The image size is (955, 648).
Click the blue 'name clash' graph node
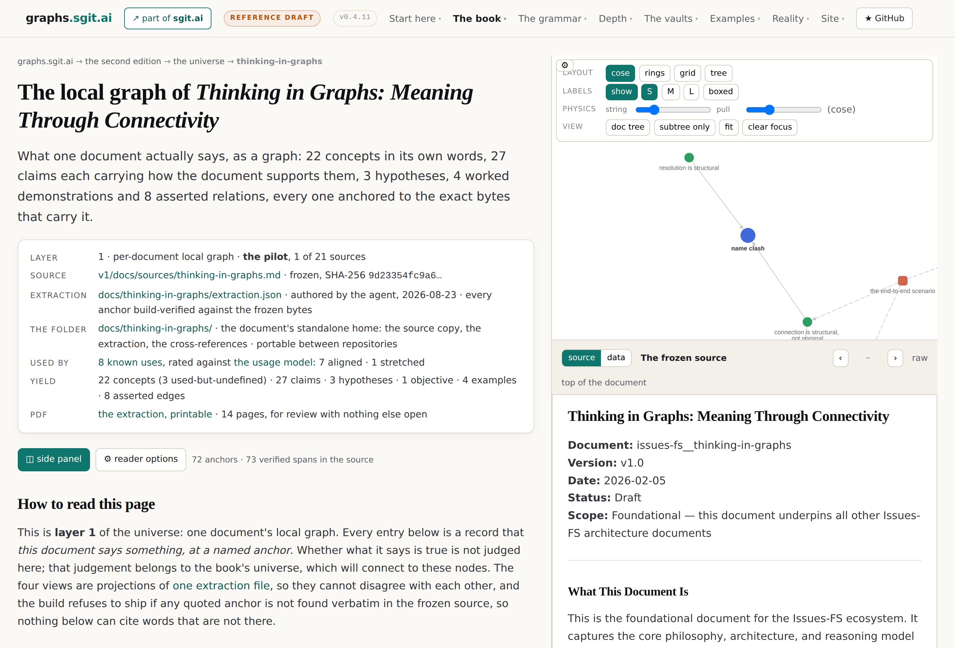click(x=748, y=235)
